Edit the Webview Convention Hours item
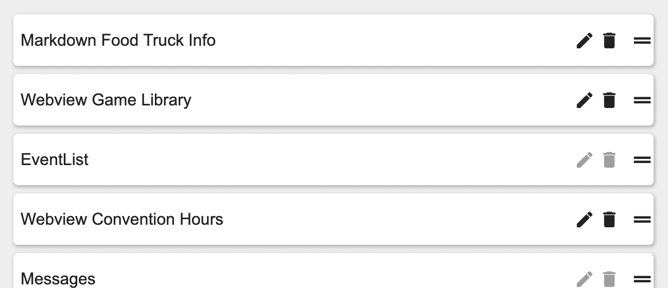This screenshot has height=288, width=668. tap(584, 219)
